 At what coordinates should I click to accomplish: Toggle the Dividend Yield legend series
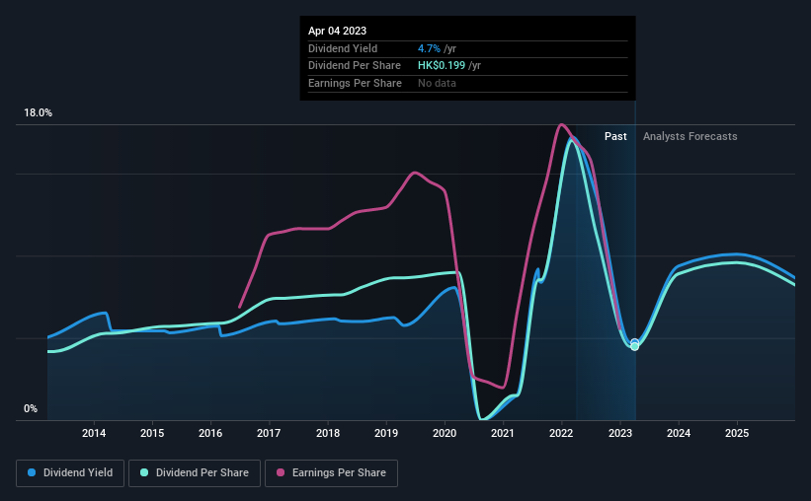[70, 473]
